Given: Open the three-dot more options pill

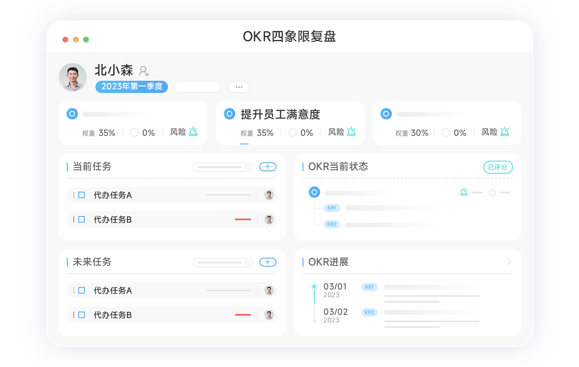Looking at the screenshot, I should click(239, 87).
